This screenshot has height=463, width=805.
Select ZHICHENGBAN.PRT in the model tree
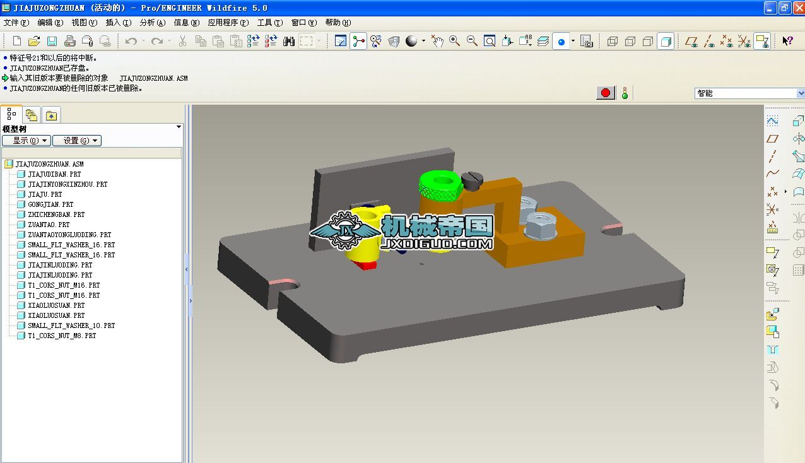(x=56, y=214)
